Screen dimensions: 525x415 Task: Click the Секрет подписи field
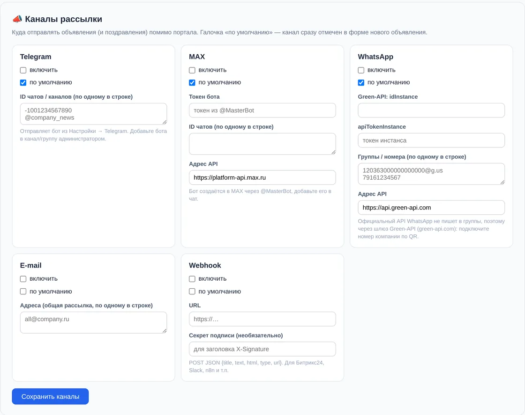click(262, 349)
